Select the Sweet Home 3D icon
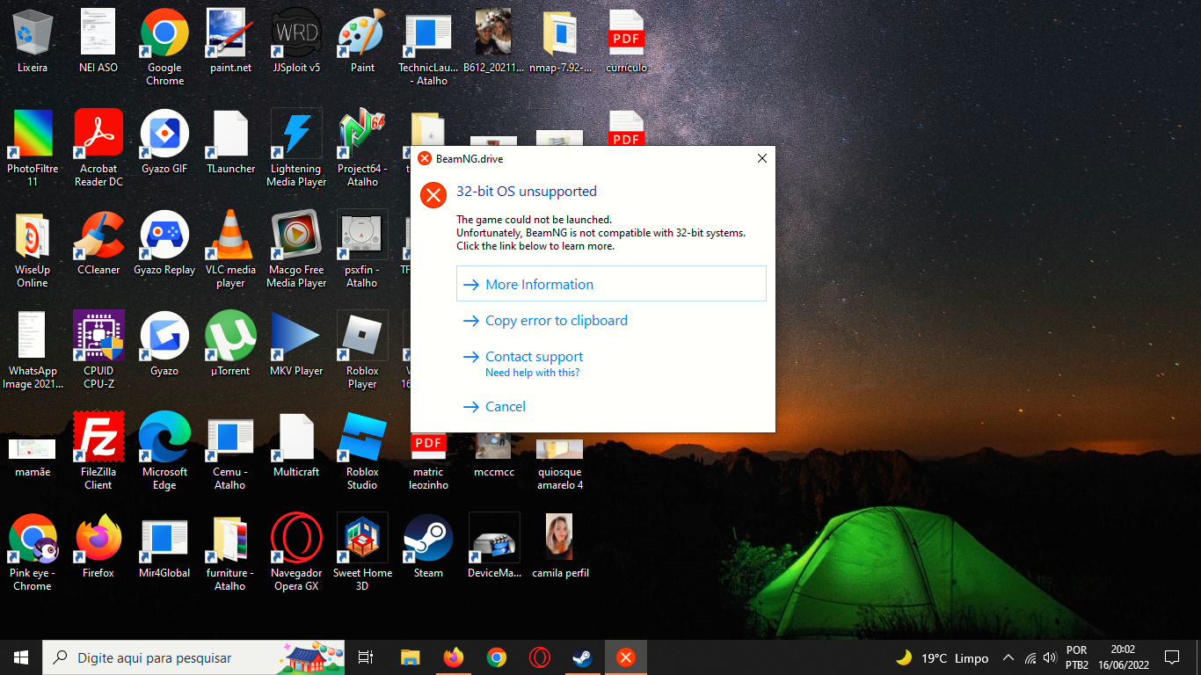1201x675 pixels. pyautogui.click(x=362, y=538)
